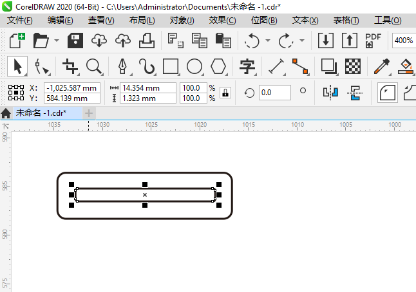This screenshot has height=292, width=416.
Task: Open the zoom level 400% box
Action: click(x=404, y=41)
